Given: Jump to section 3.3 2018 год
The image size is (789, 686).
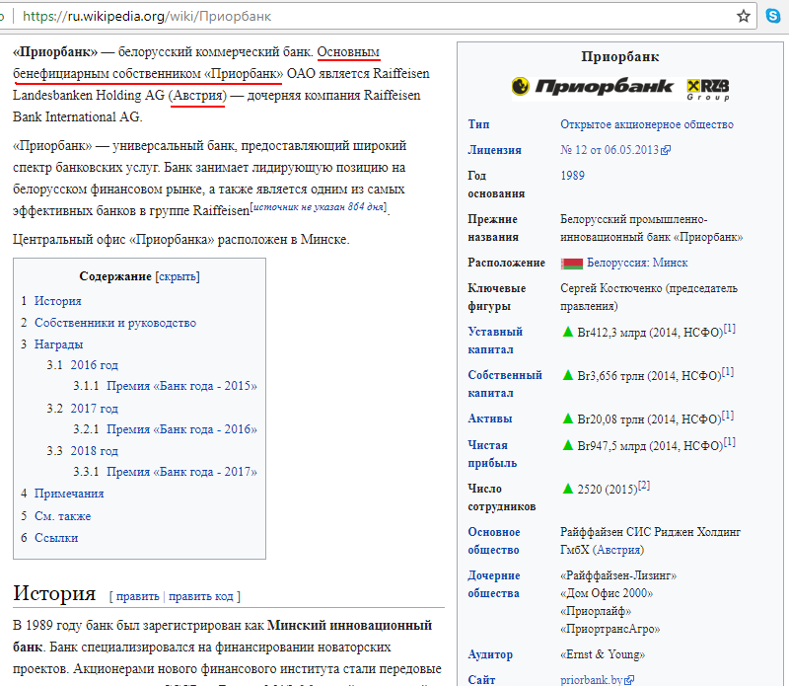Looking at the screenshot, I should [x=94, y=451].
